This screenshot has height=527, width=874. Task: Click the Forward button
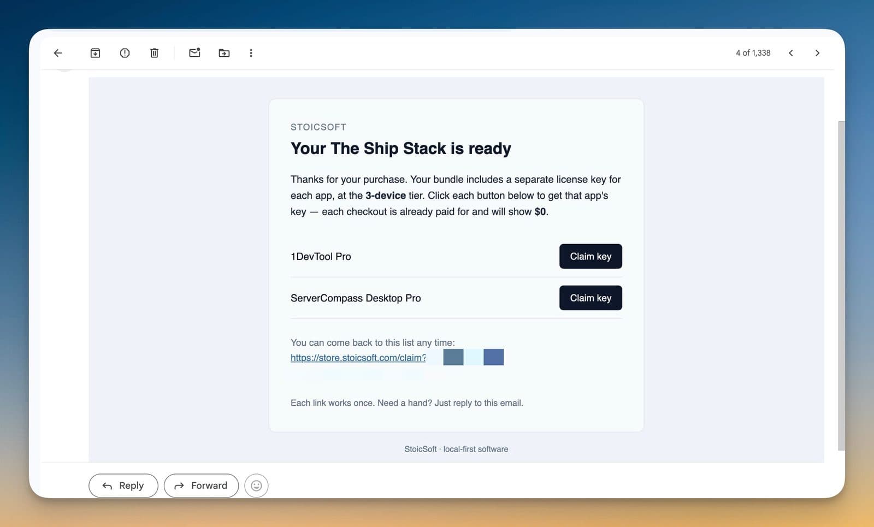[x=201, y=485]
